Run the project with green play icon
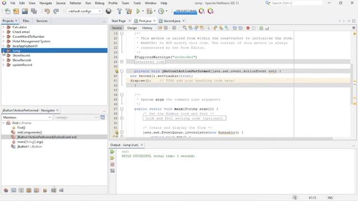 pos(138,11)
